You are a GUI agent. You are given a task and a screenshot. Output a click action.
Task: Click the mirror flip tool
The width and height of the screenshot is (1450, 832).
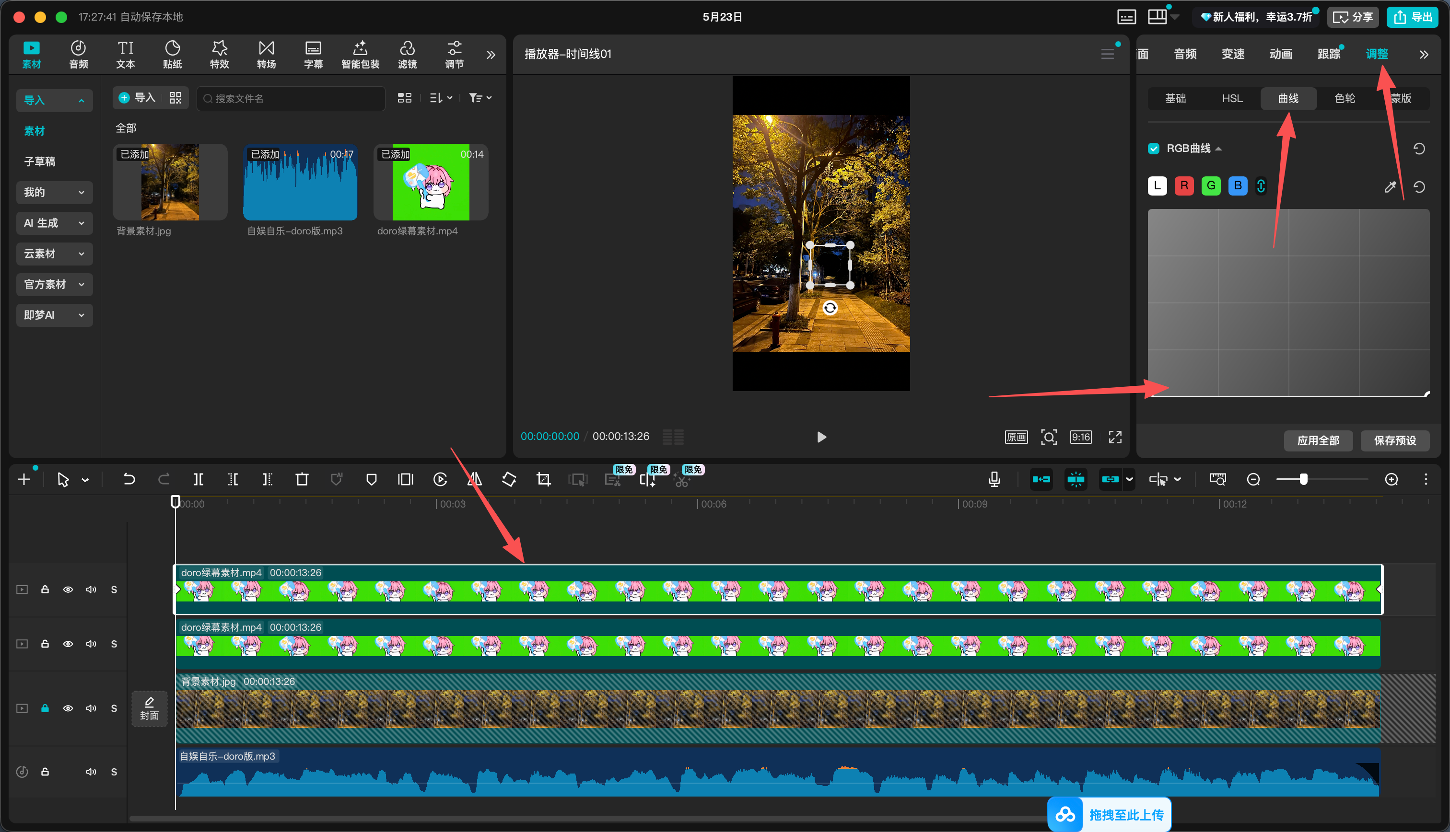pyautogui.click(x=474, y=479)
